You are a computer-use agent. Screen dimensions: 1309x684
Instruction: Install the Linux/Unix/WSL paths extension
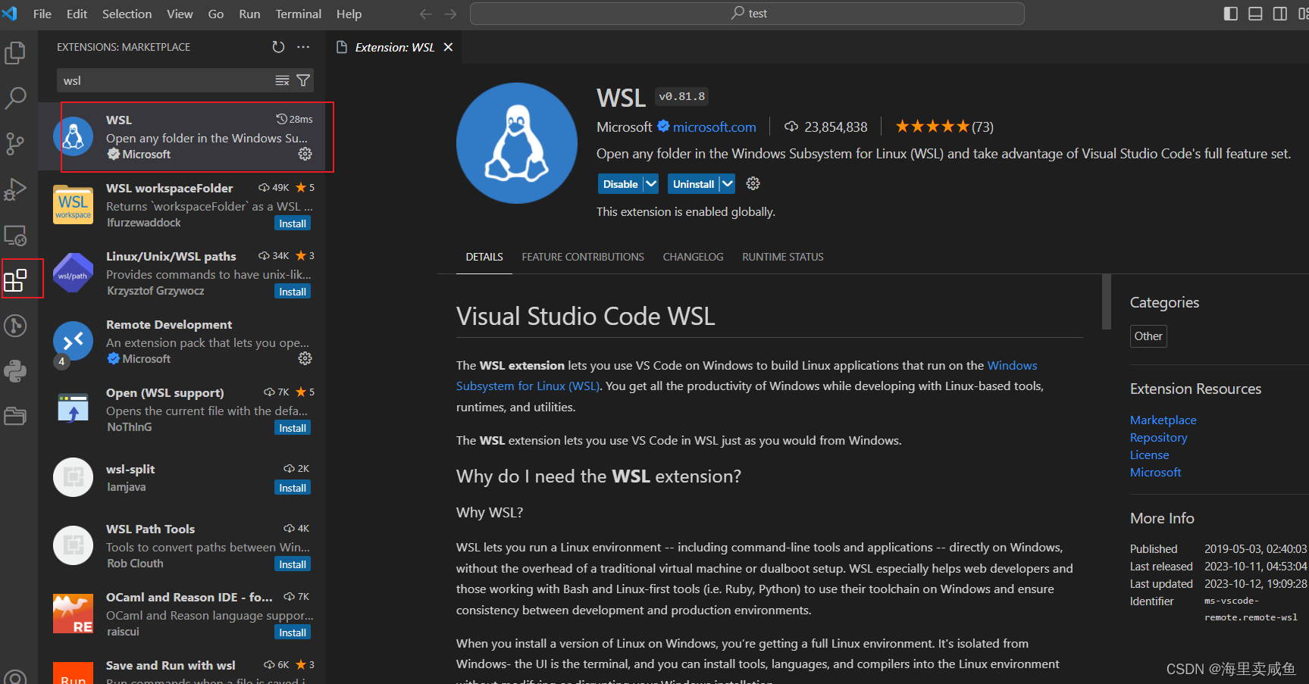pyautogui.click(x=292, y=291)
